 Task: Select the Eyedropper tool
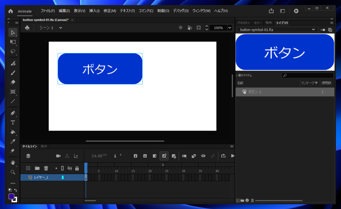pyautogui.click(x=13, y=141)
